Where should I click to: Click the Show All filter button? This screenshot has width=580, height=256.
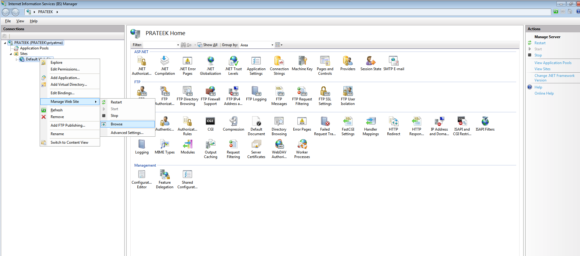[208, 45]
